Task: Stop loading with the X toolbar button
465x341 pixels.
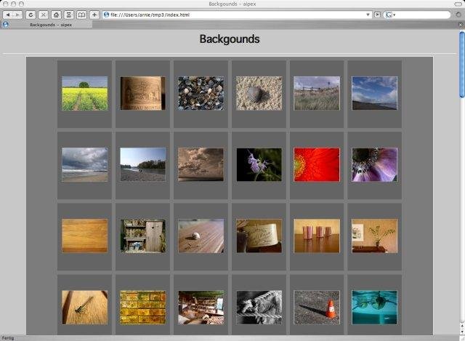Action: (x=44, y=15)
